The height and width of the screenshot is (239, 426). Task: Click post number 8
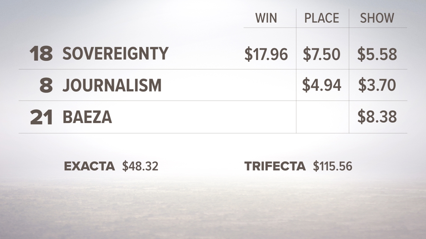coord(46,85)
